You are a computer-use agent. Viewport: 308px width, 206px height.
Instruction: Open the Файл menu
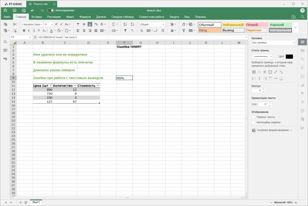7,17
